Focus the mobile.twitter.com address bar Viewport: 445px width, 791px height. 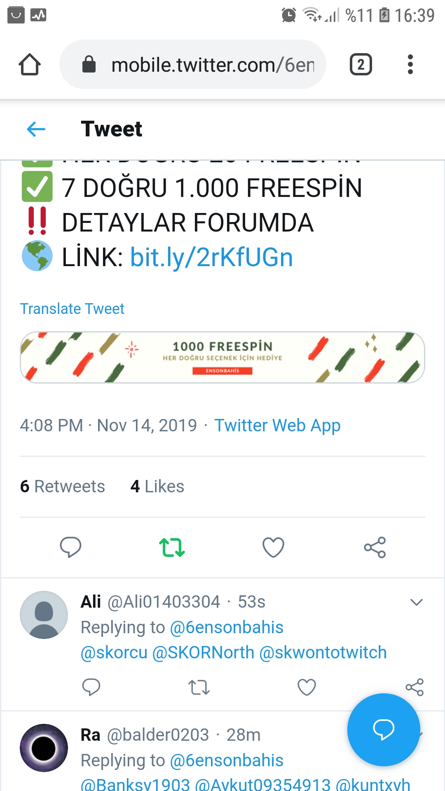(193, 64)
